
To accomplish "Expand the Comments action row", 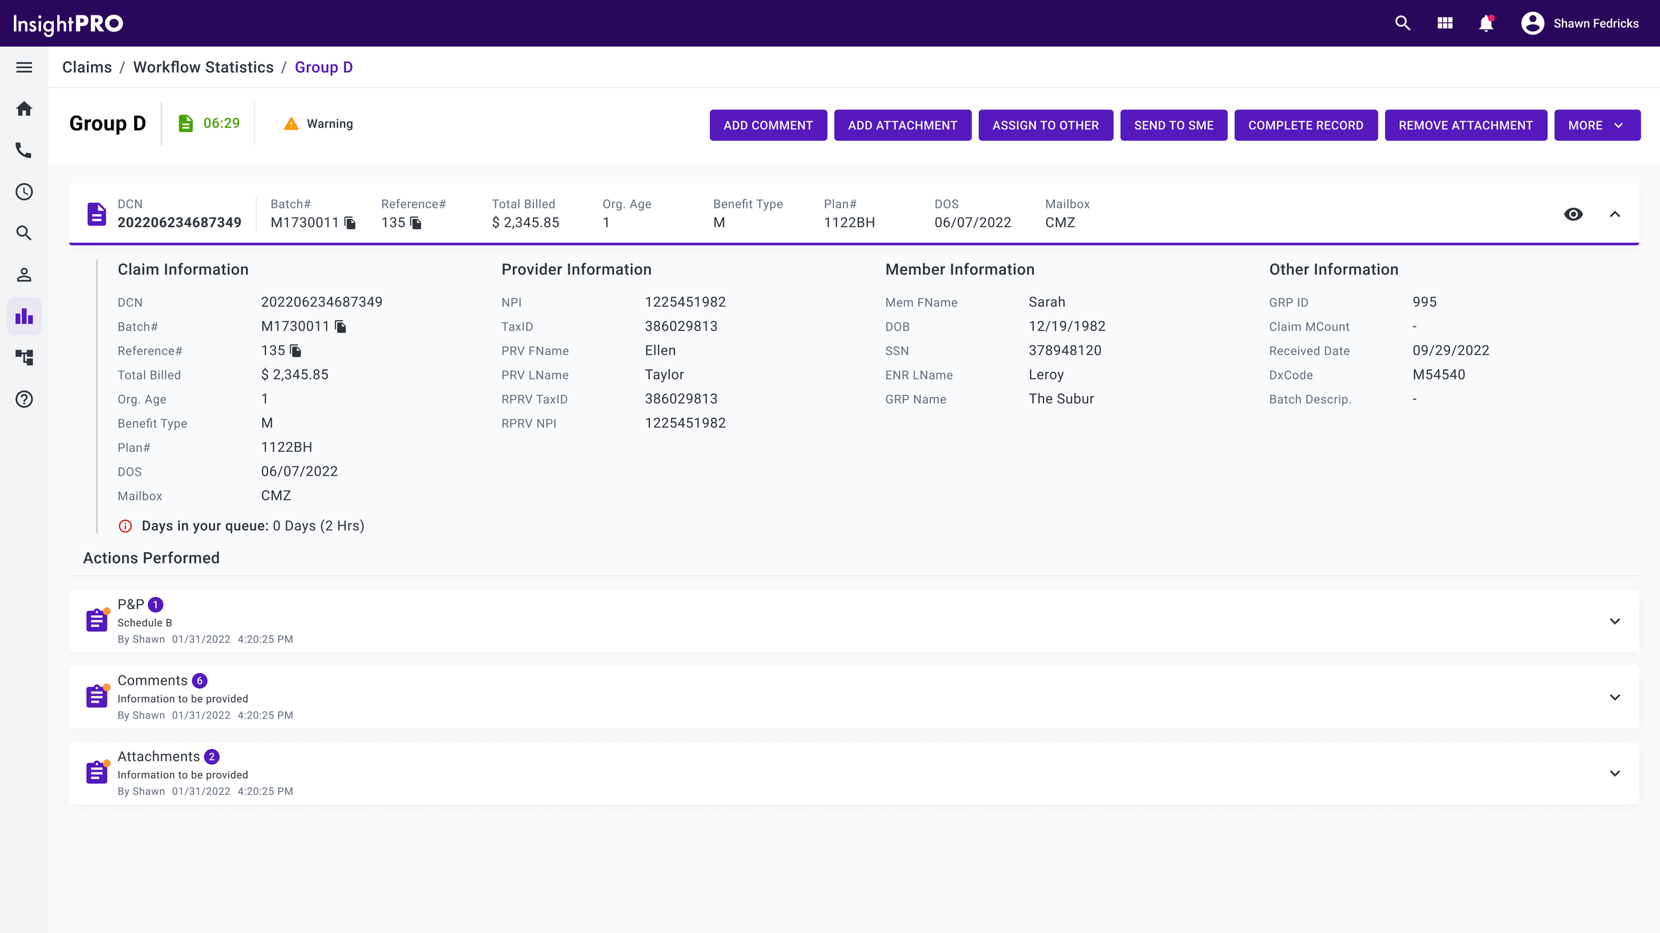I will coord(1615,697).
